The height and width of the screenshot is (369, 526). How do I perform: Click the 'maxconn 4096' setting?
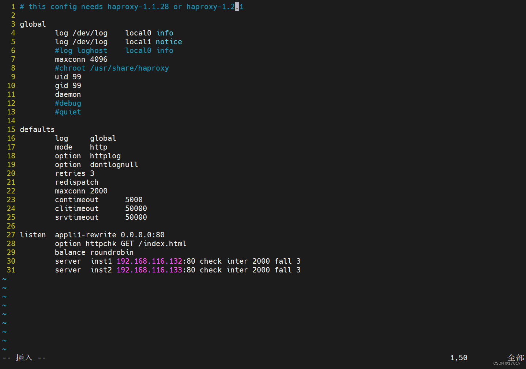[81, 59]
